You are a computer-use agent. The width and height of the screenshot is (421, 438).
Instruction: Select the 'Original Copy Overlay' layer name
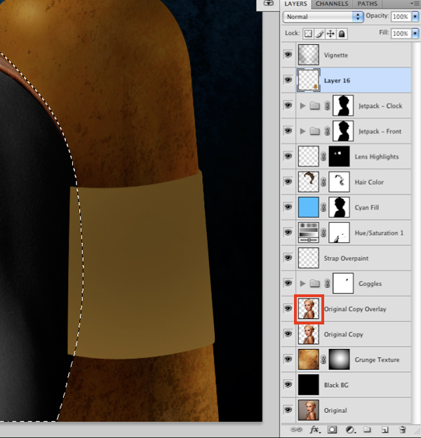point(355,309)
